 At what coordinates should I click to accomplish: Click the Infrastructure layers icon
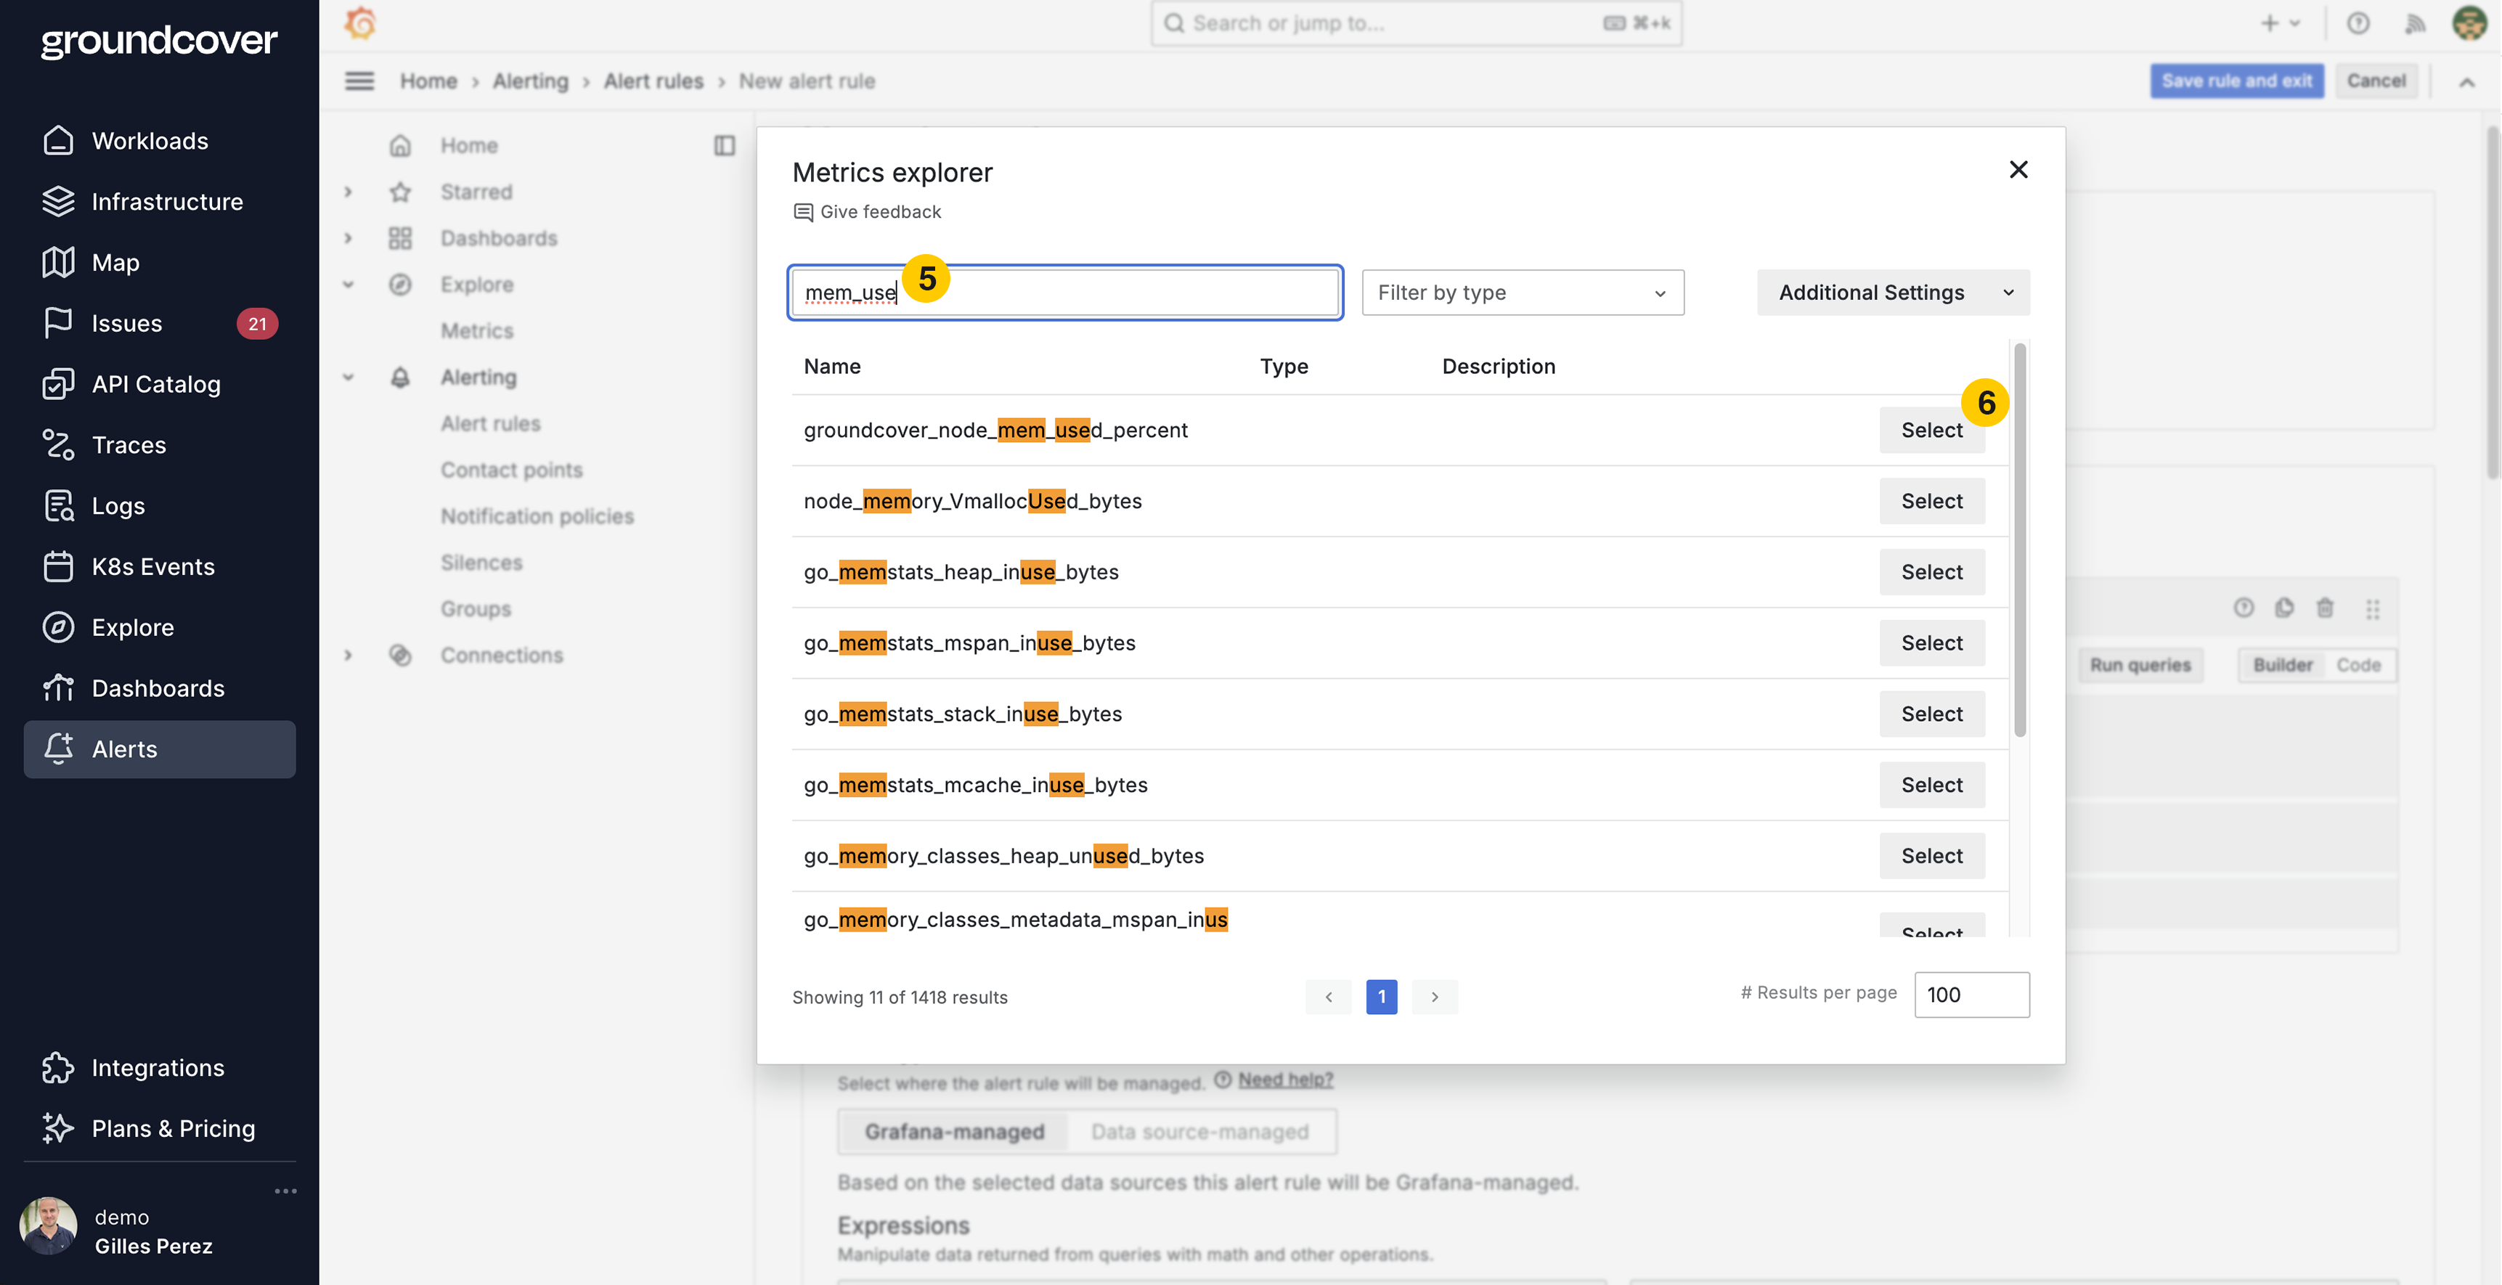[x=58, y=202]
